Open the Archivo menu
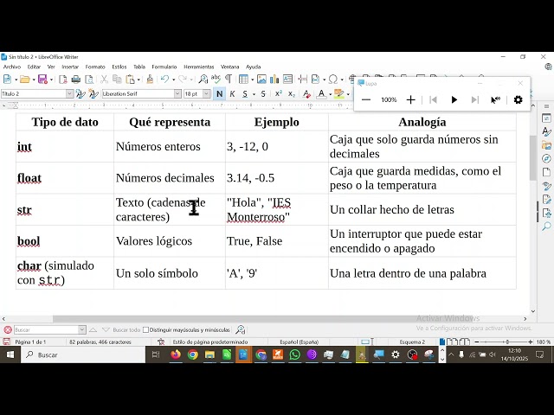The width and height of the screenshot is (554, 415). click(x=12, y=67)
